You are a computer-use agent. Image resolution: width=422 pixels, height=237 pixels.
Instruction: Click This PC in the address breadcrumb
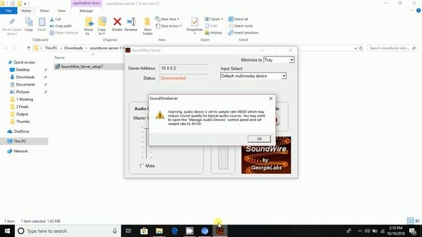(x=51, y=48)
